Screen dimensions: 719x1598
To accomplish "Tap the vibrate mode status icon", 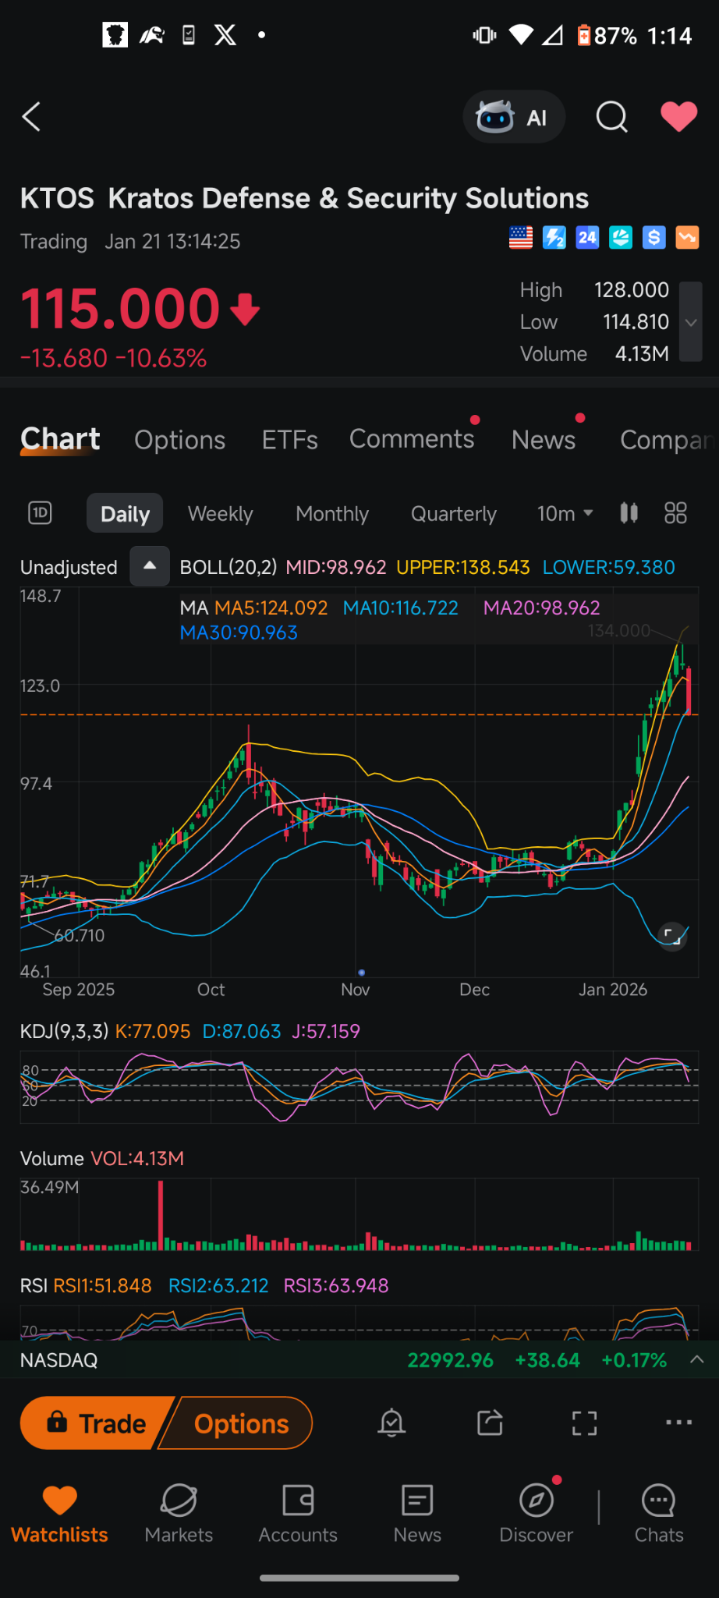I will pyautogui.click(x=484, y=35).
